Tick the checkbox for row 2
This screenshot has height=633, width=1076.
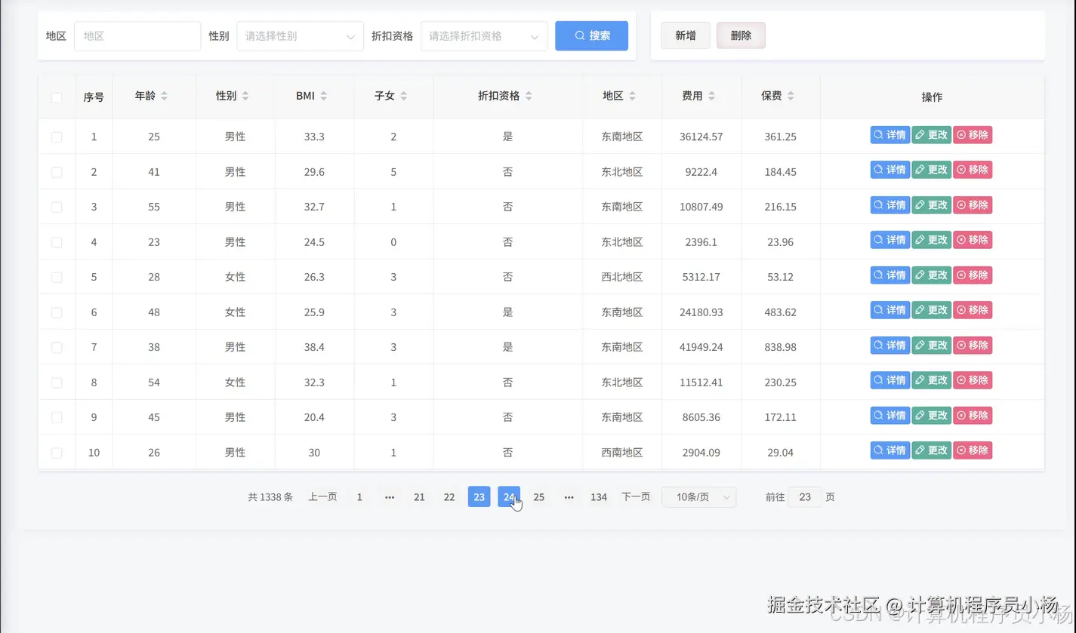(57, 172)
